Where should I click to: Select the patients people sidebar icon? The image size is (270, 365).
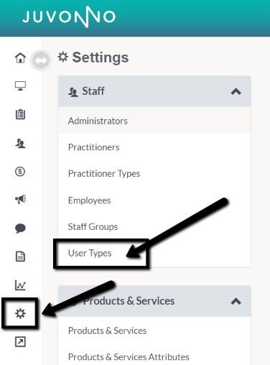(20, 143)
